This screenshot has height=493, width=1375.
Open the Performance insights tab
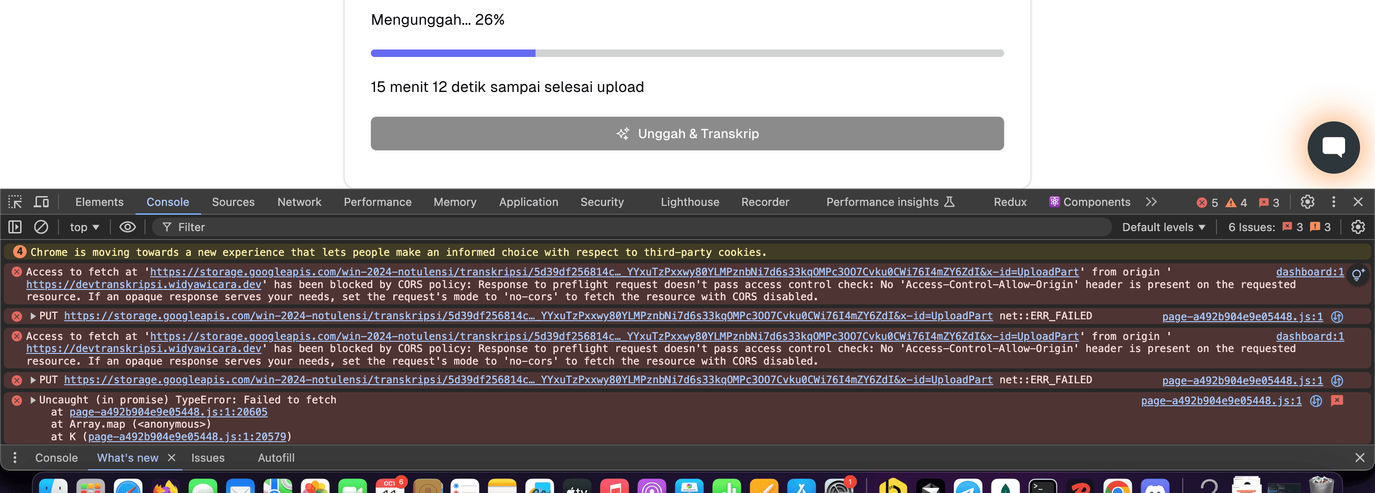(890, 202)
